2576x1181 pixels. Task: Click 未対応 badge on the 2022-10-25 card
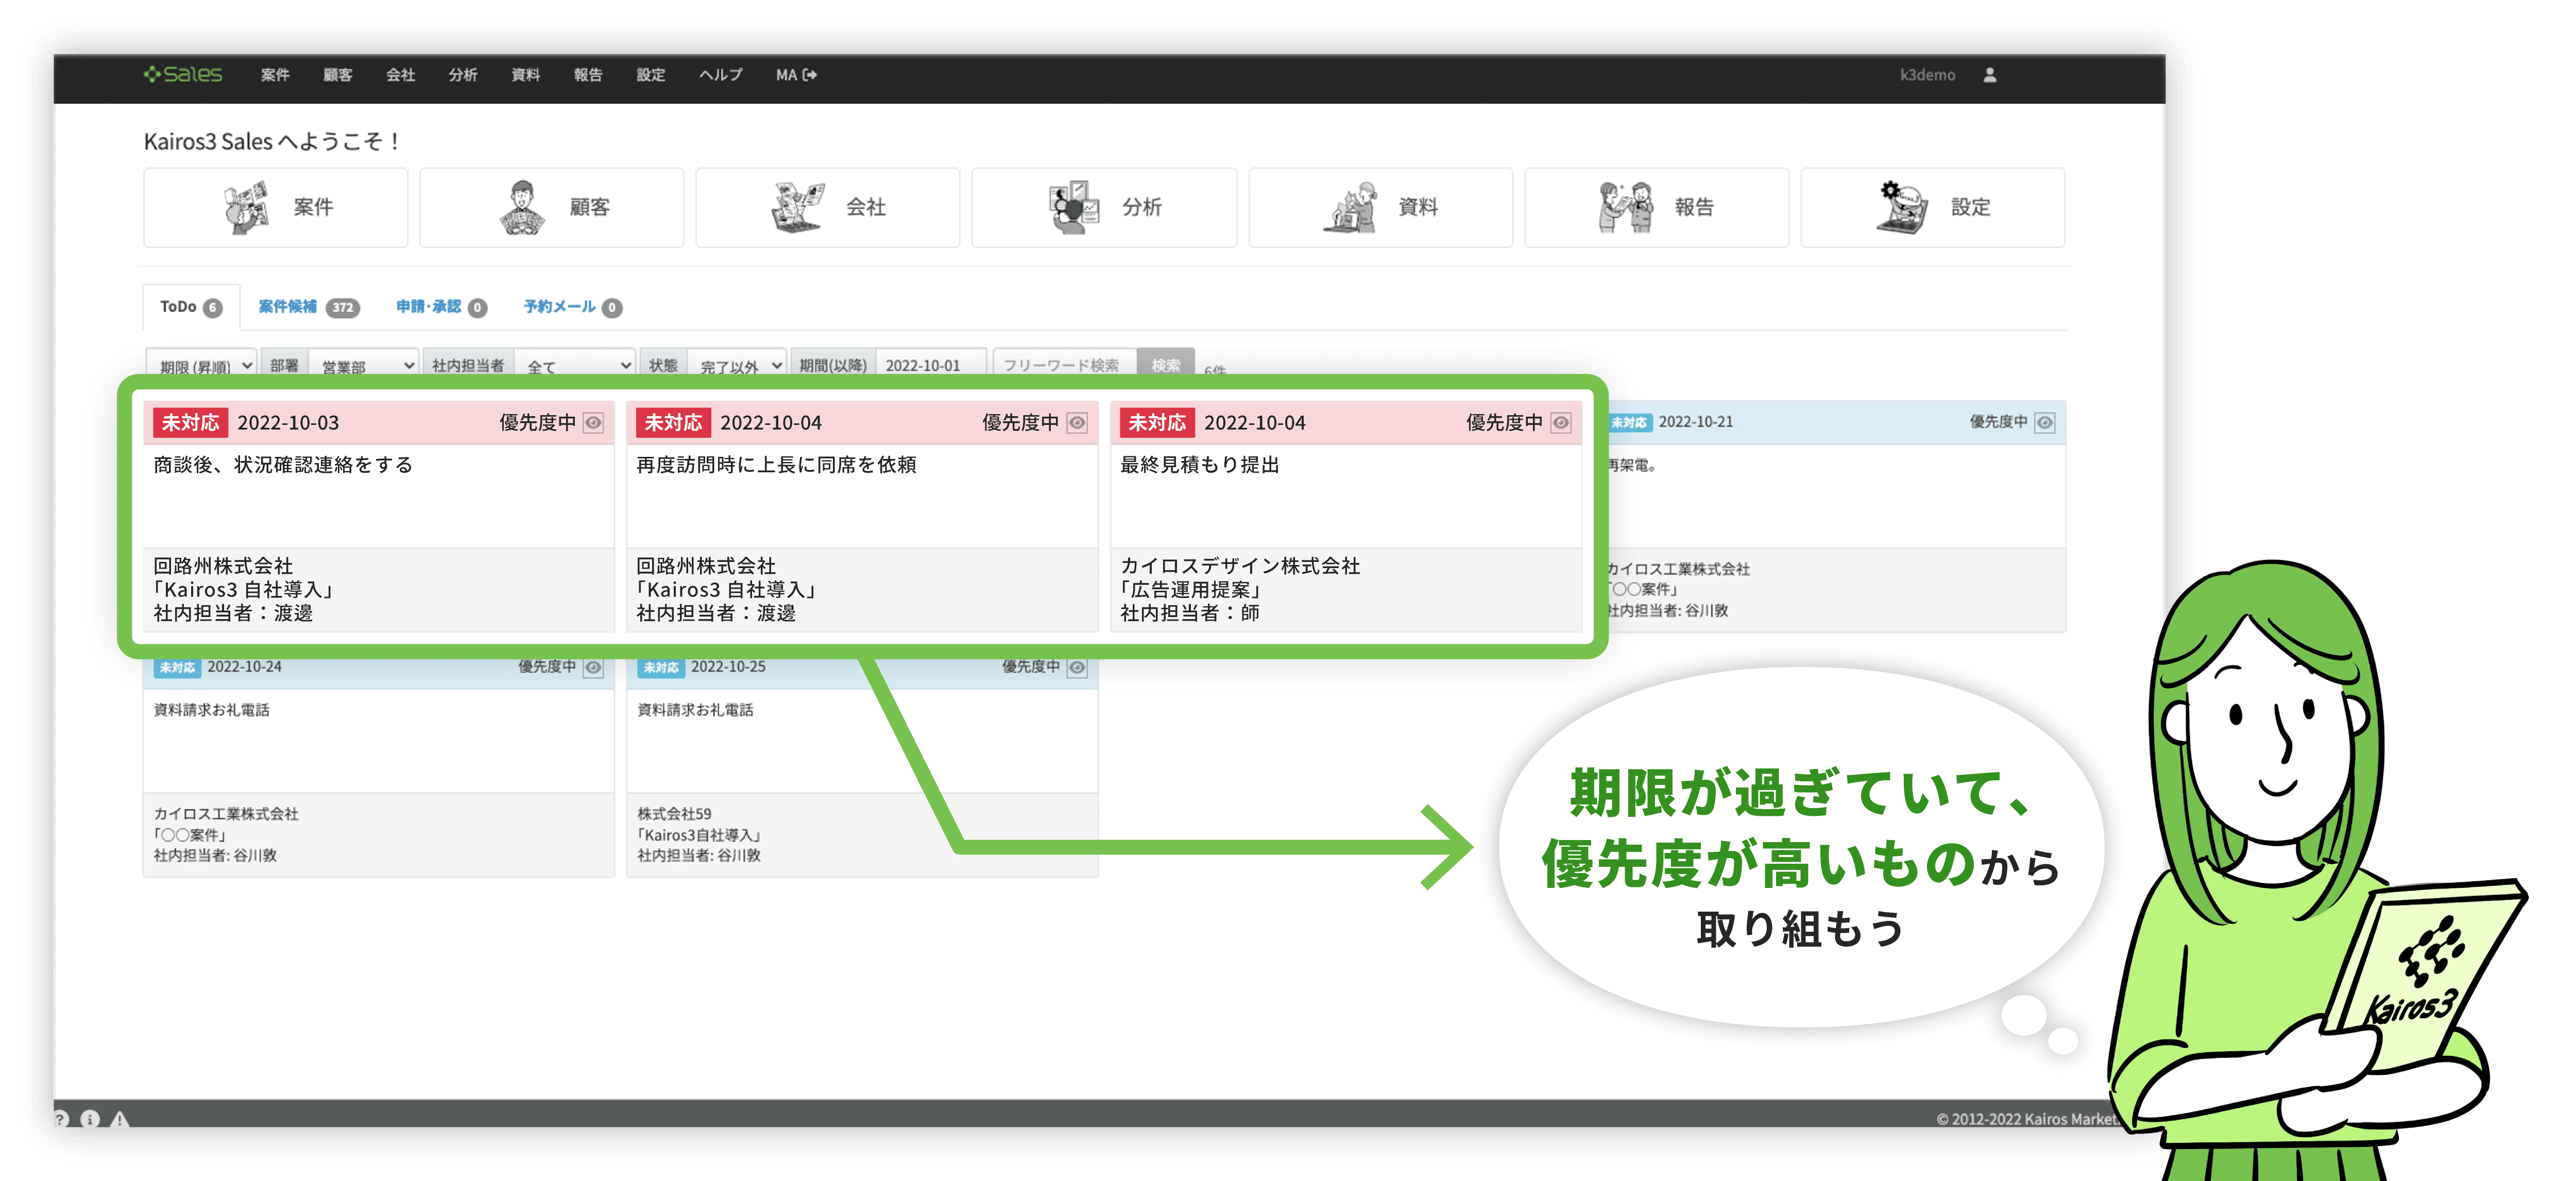(x=661, y=667)
